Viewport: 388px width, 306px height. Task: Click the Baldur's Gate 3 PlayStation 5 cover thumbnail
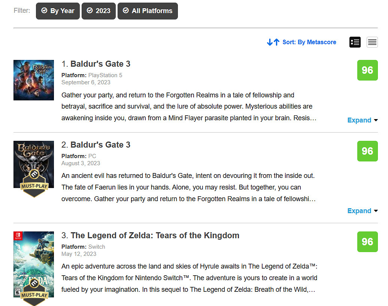[34, 80]
